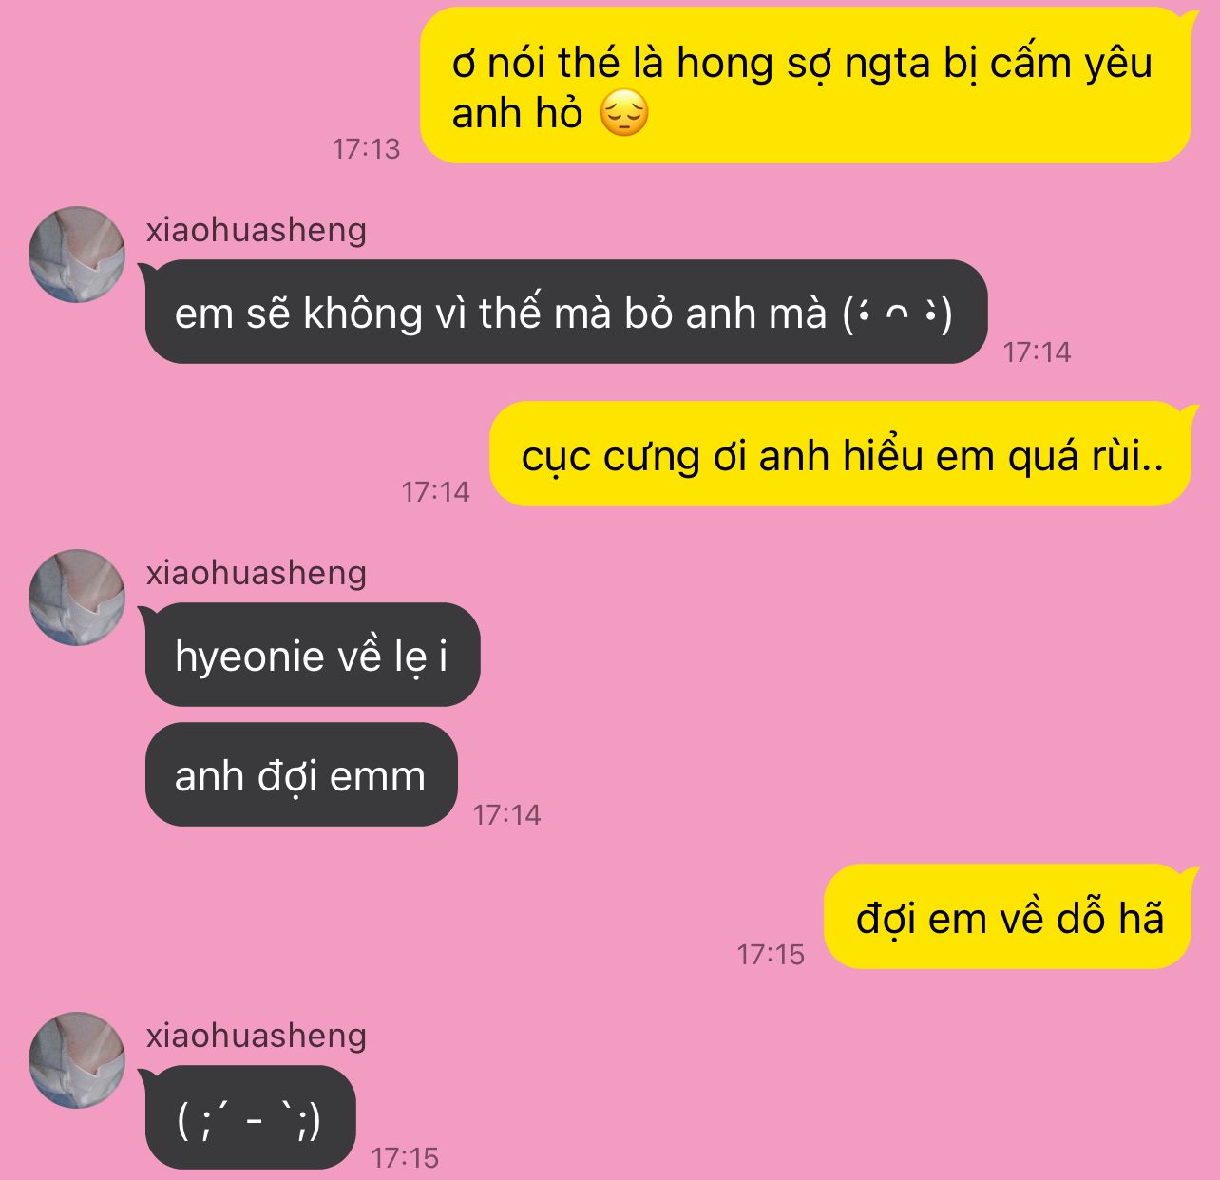Tap the top xiaohuasheng profile avatar
1220x1180 pixels.
tap(77, 255)
